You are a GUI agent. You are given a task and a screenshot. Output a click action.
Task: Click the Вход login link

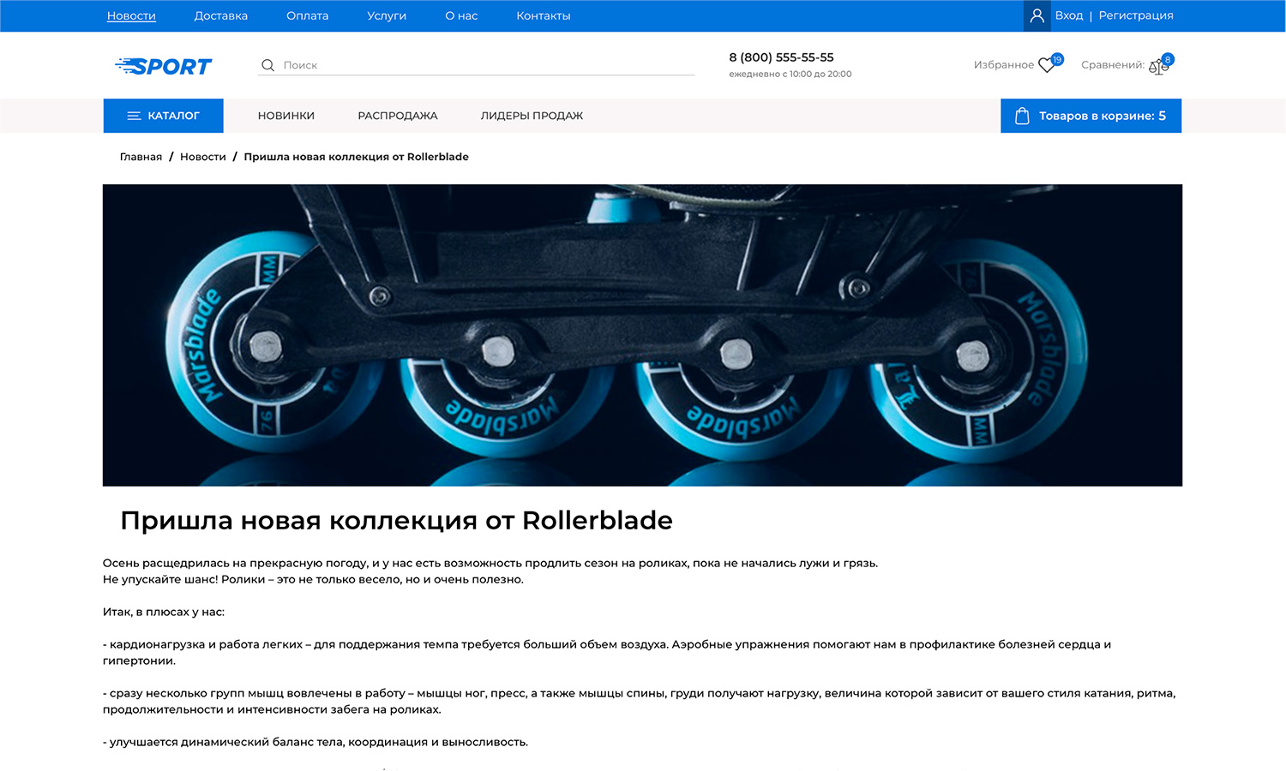pyautogui.click(x=1069, y=15)
